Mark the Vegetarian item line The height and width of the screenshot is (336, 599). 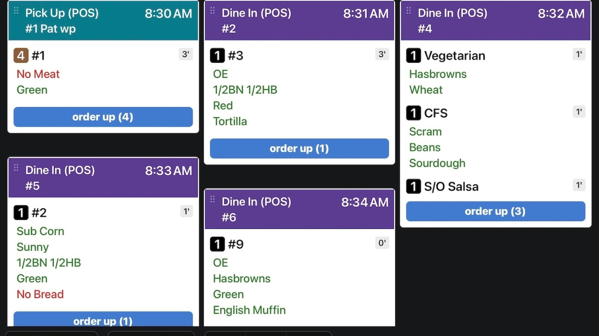(x=454, y=55)
